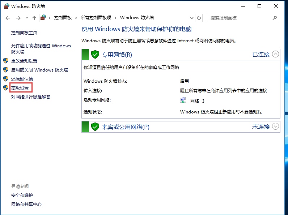Screen dimensions: 288x215
Task: Click the firewall icon in the title bar
Action: pyautogui.click(x=7, y=6)
